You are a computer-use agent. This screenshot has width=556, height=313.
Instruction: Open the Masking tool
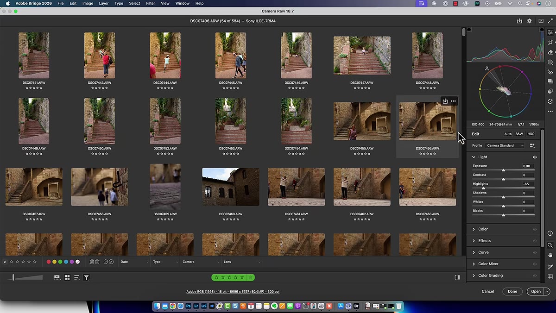(550, 62)
